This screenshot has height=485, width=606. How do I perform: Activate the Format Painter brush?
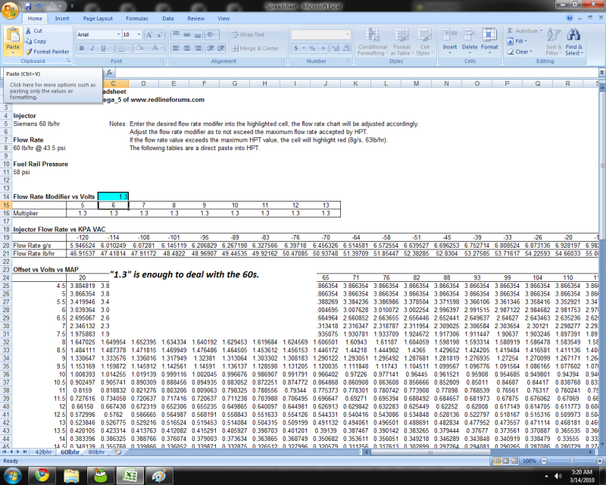click(47, 52)
